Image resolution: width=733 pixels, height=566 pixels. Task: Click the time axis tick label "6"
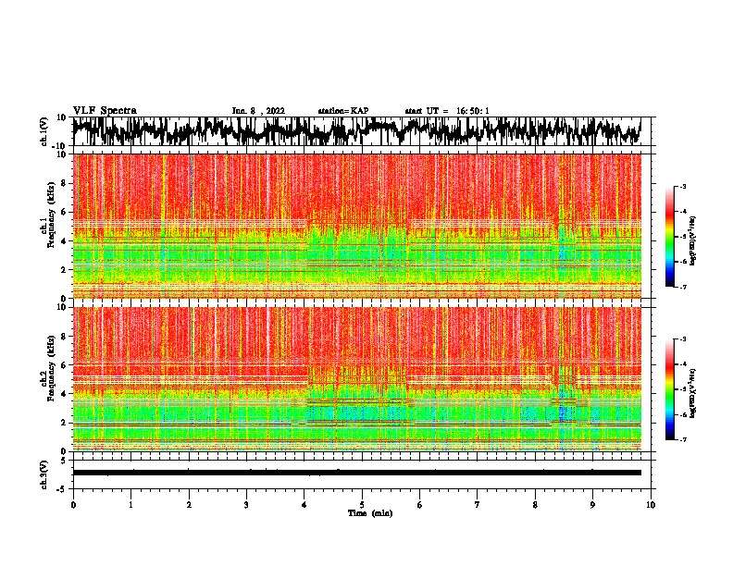coord(420,505)
